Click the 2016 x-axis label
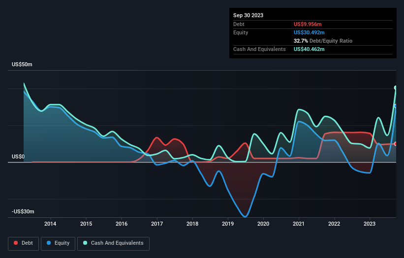The height and width of the screenshot is (258, 404). pyautogui.click(x=122, y=224)
